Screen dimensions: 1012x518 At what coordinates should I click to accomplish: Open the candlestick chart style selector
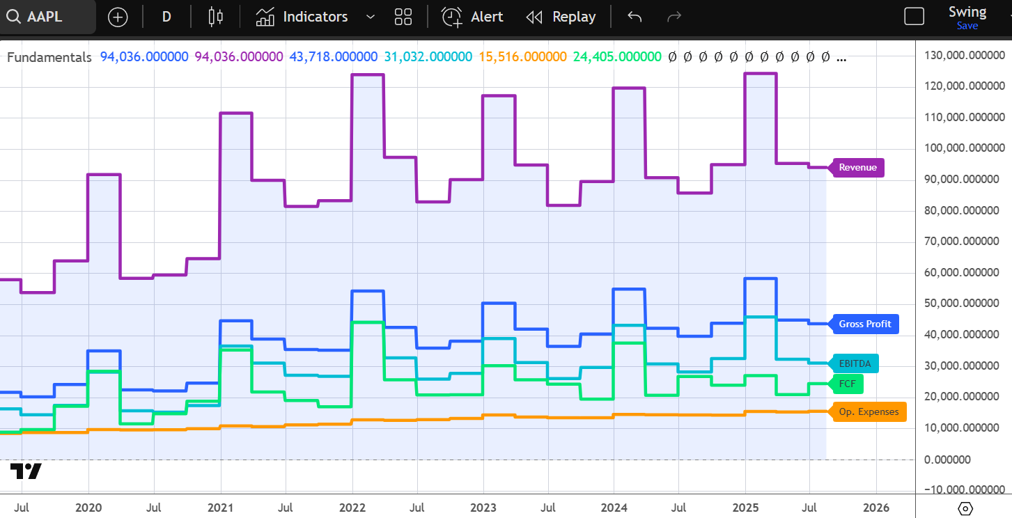[217, 17]
